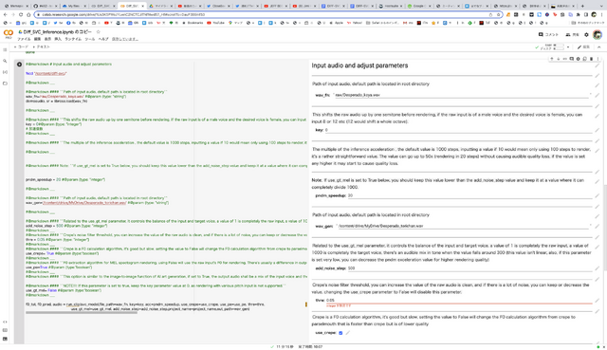Add comment to cell icon

pyautogui.click(x=571, y=59)
